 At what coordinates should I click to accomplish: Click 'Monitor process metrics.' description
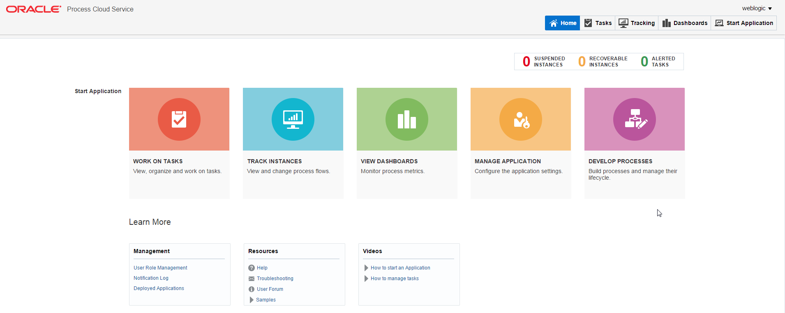[x=392, y=171]
